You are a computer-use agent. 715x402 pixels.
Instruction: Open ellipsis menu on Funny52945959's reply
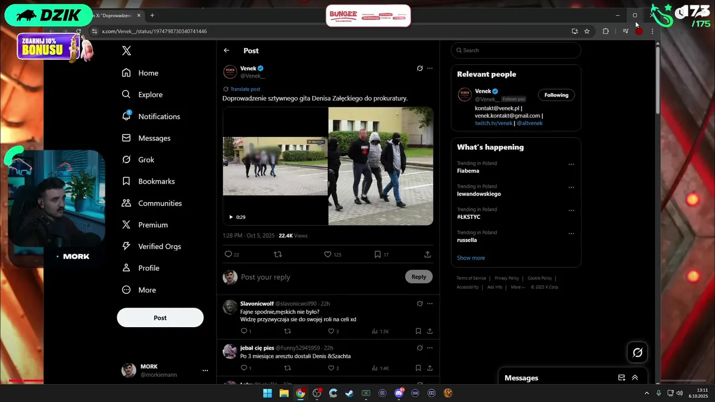pyautogui.click(x=430, y=348)
